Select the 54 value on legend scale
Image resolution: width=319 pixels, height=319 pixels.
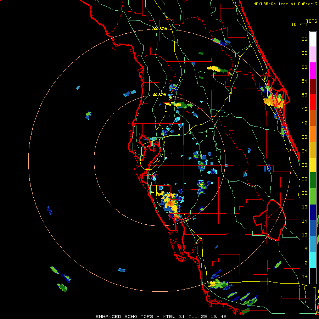[304, 81]
